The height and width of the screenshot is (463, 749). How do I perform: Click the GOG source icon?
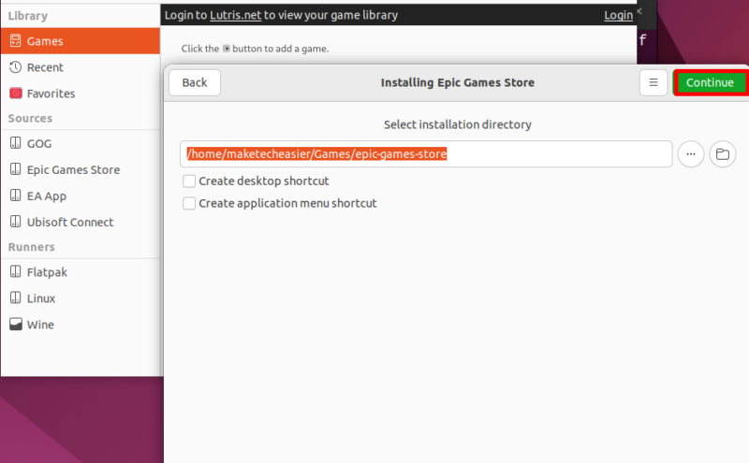coord(15,143)
